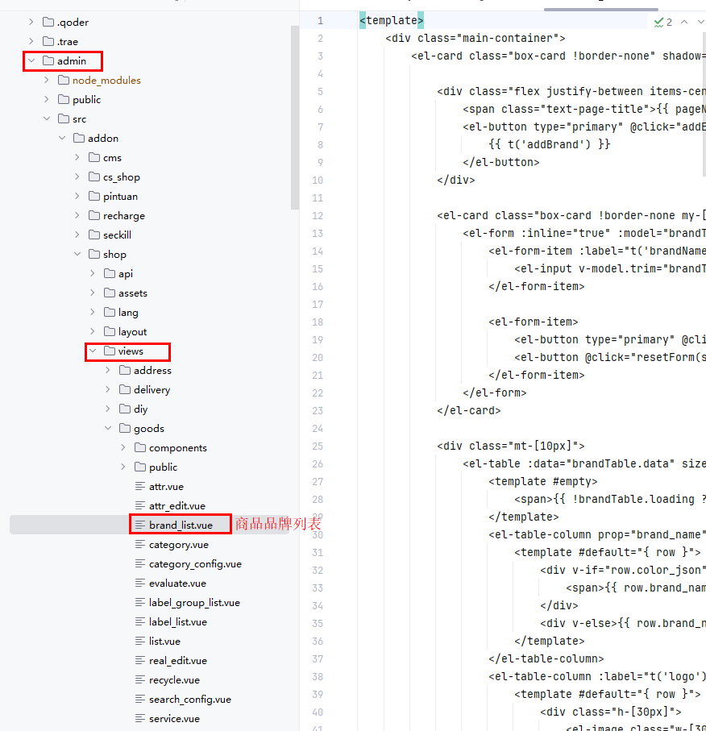Click the node_modules folder icon
This screenshot has width=706, height=731.
click(64, 81)
